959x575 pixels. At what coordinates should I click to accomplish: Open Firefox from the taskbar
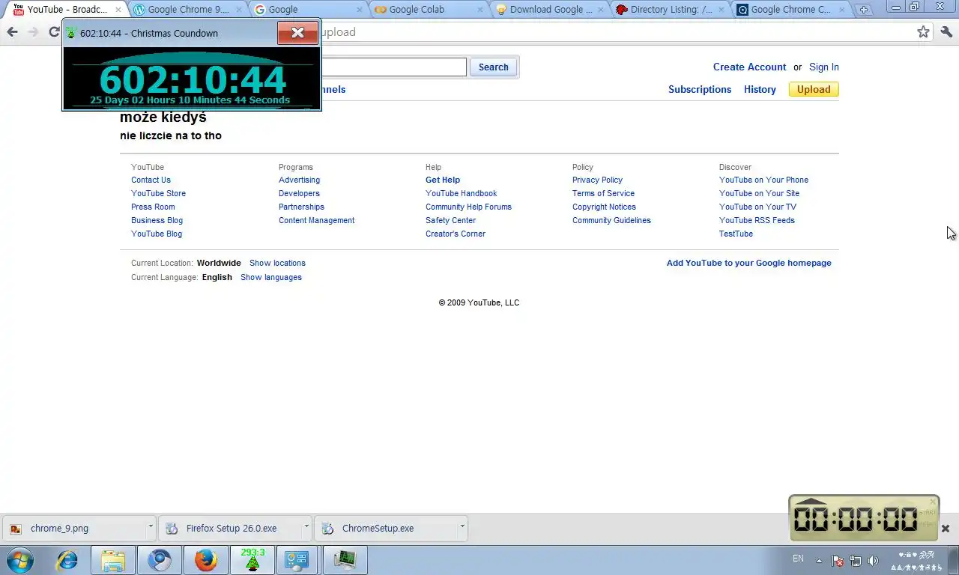206,560
